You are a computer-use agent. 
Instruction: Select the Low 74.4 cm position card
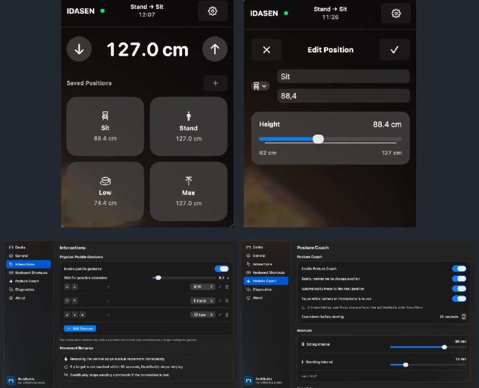[105, 191]
